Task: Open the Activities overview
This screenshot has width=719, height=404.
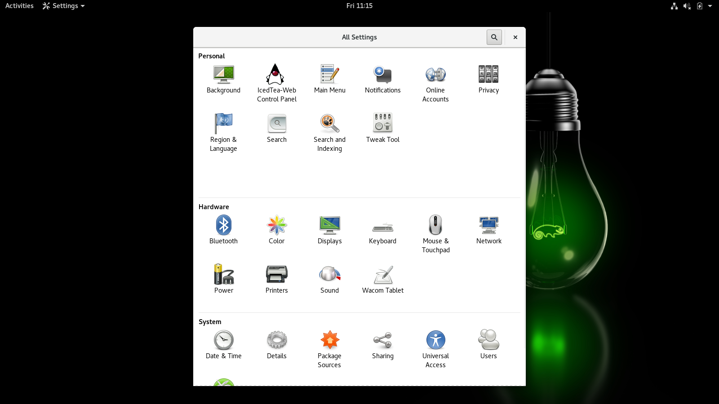Action: (19, 6)
